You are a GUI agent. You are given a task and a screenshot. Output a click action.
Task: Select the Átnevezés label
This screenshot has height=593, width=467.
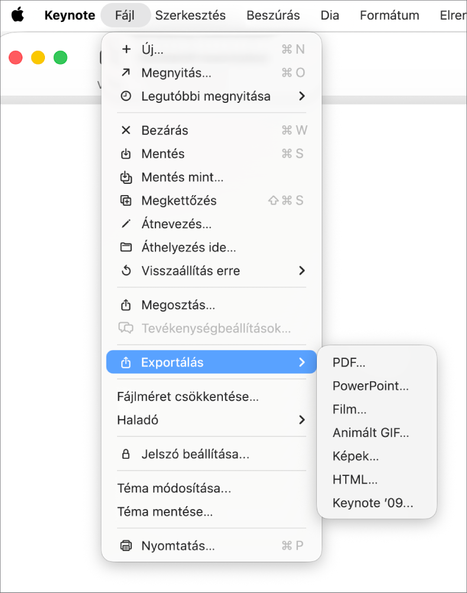point(176,224)
